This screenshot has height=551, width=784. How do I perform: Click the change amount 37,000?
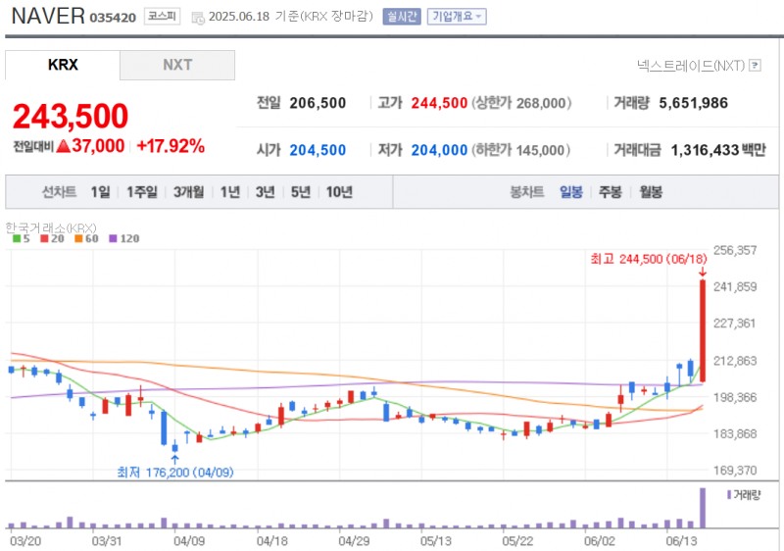click(x=98, y=146)
